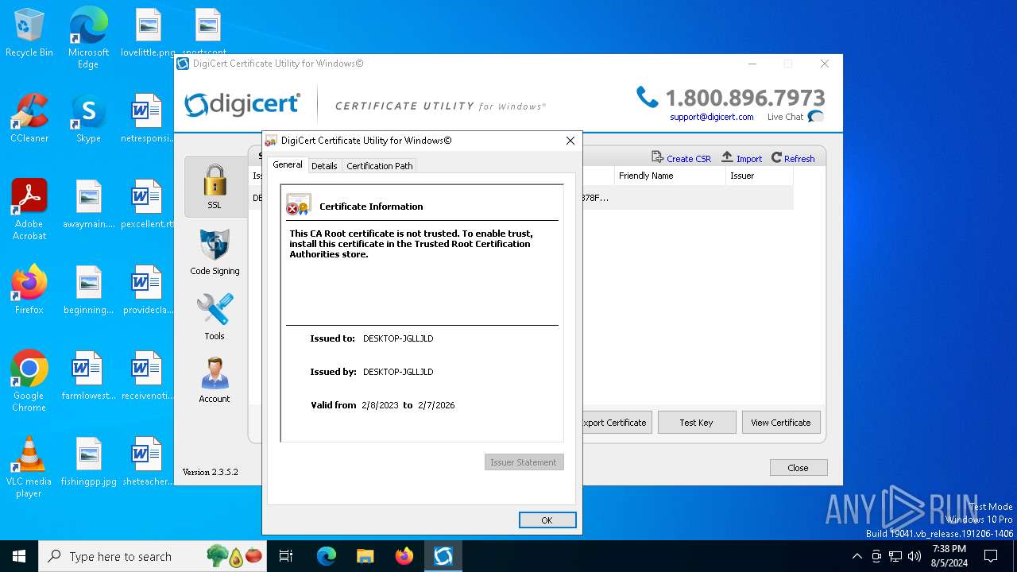Image resolution: width=1017 pixels, height=572 pixels.
Task: Click the Close button in main window
Action: click(799, 468)
